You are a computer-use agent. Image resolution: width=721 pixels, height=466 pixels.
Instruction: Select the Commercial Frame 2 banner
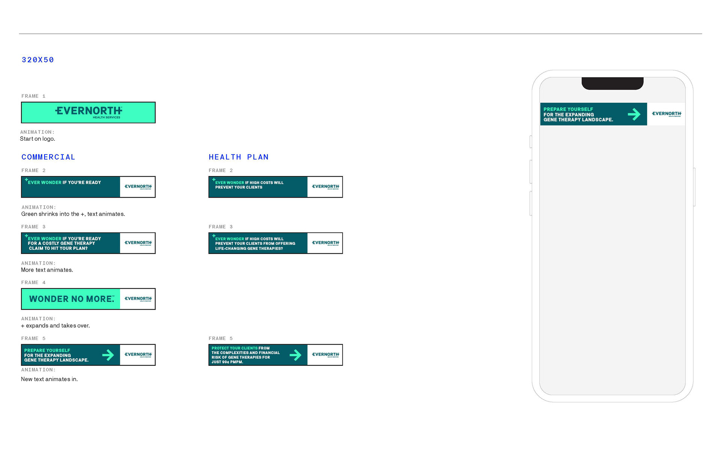pos(88,187)
